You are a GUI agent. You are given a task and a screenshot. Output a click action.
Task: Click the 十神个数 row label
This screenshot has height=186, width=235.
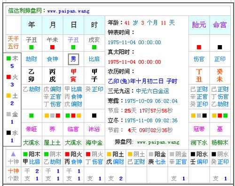(x=13, y=174)
